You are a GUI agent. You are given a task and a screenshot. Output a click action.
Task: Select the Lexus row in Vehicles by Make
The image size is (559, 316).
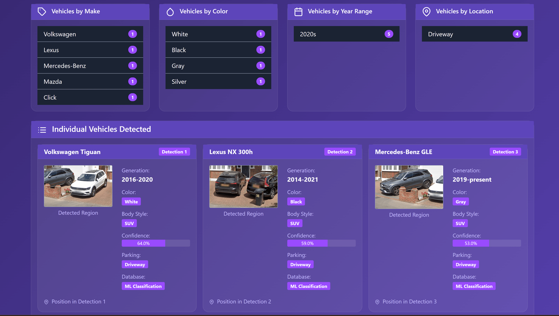click(x=90, y=50)
